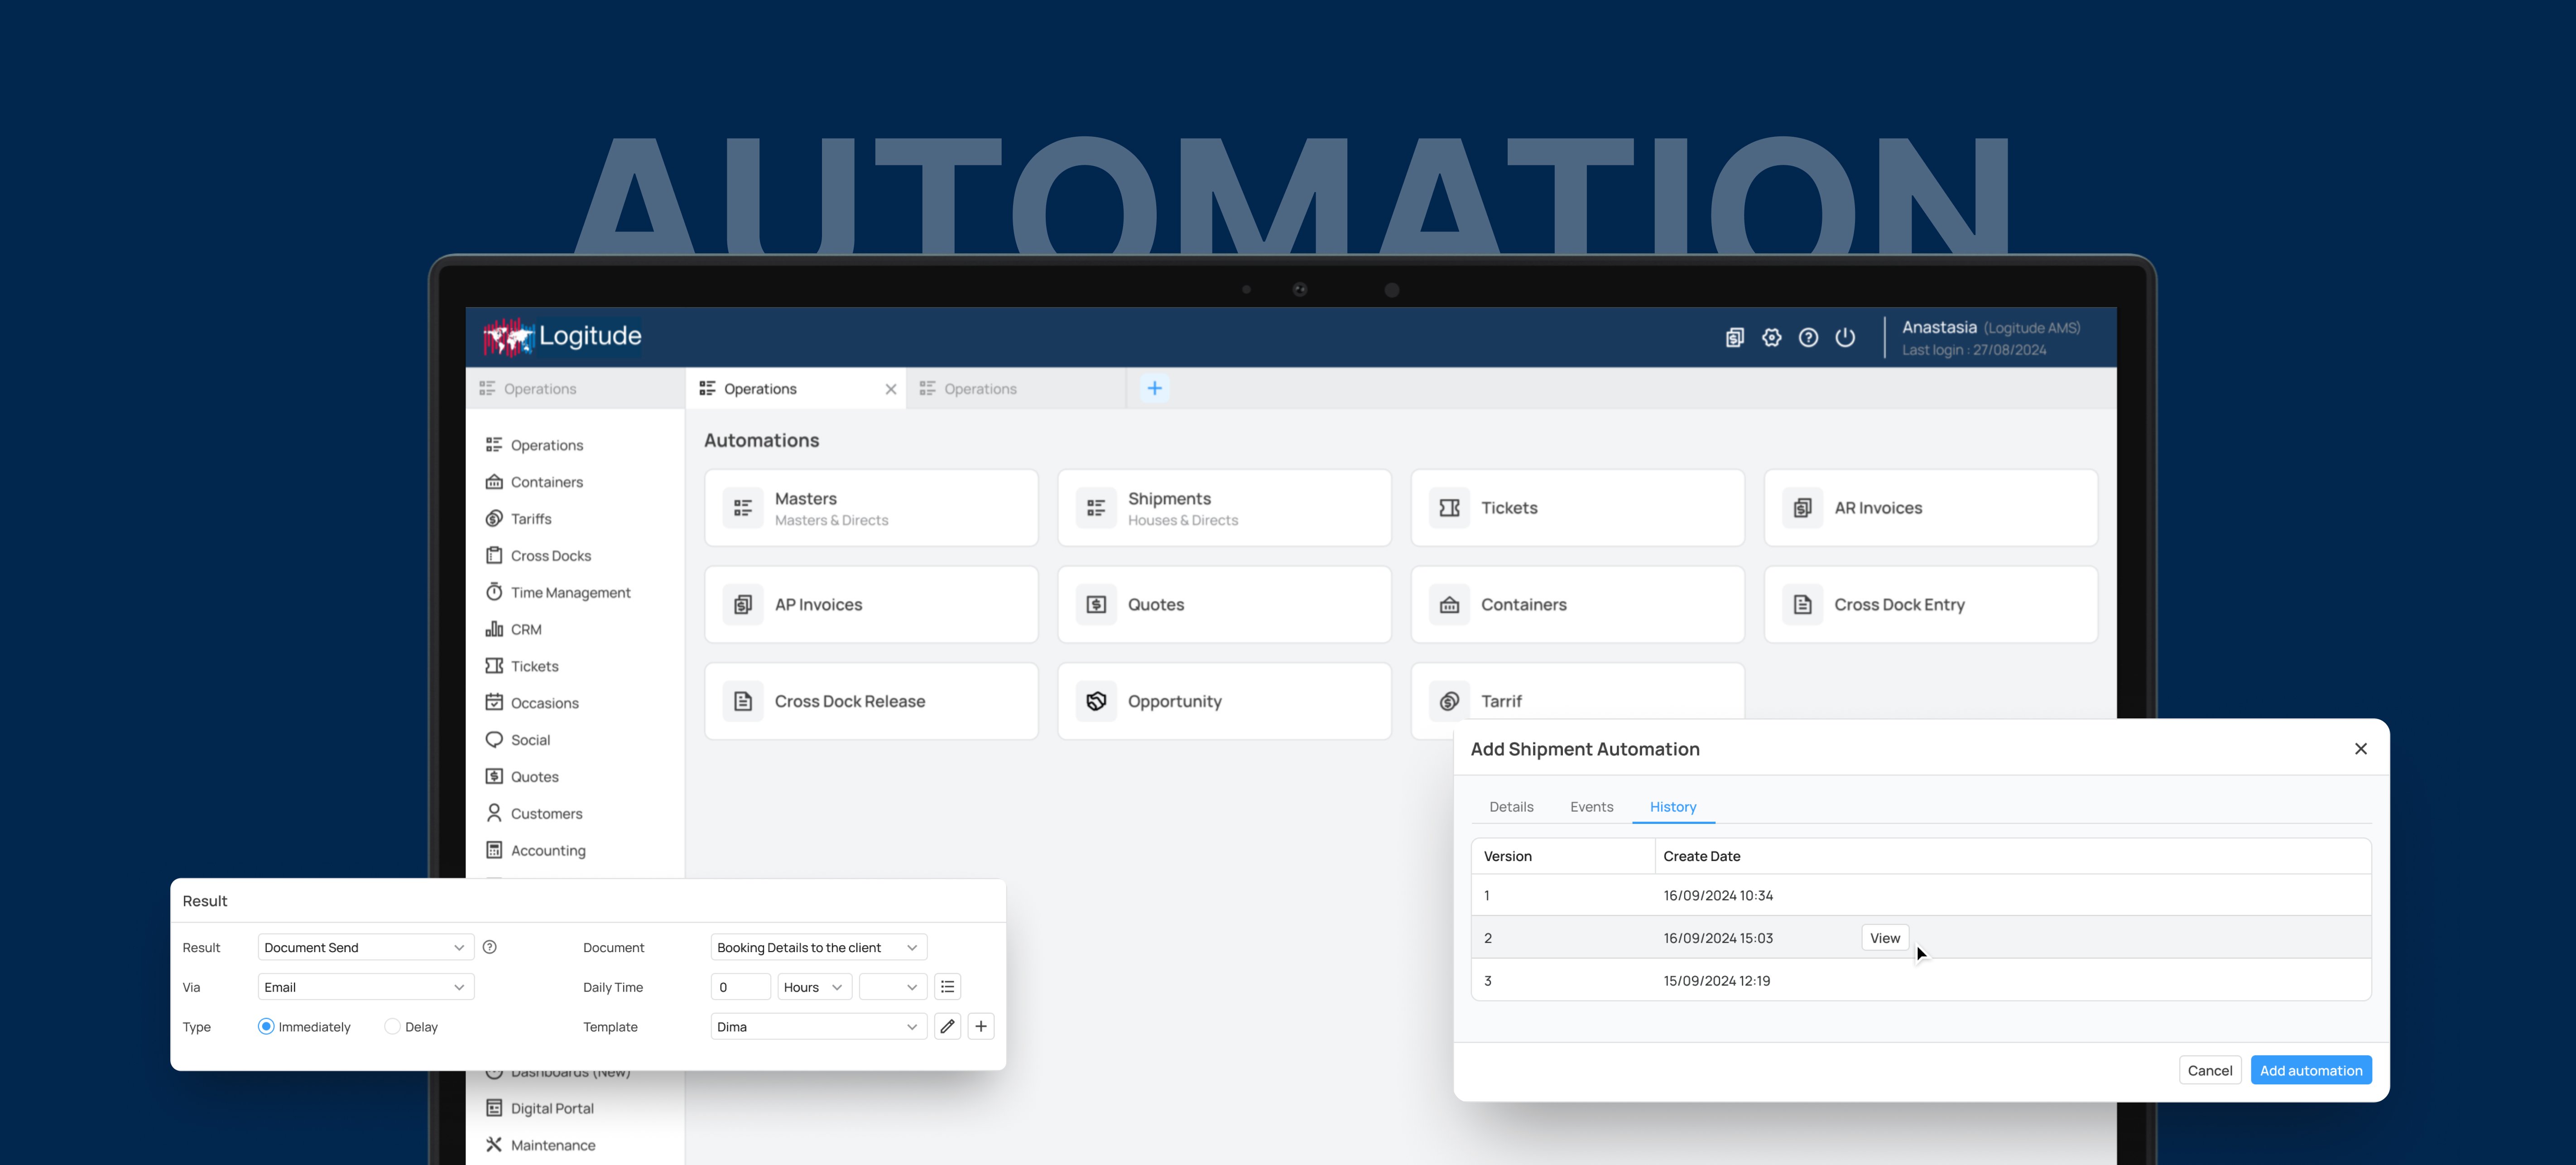Open the Hours unit dropdown
The width and height of the screenshot is (2576, 1165).
pos(813,987)
